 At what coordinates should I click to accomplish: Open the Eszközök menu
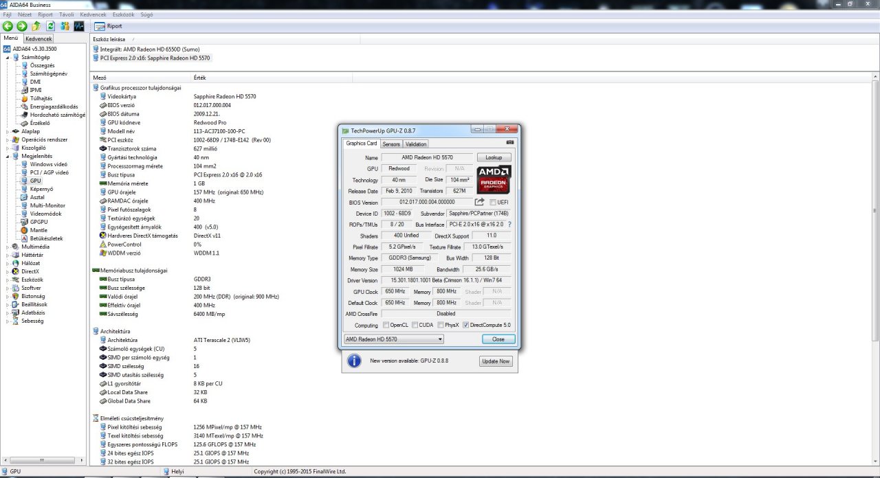125,14
